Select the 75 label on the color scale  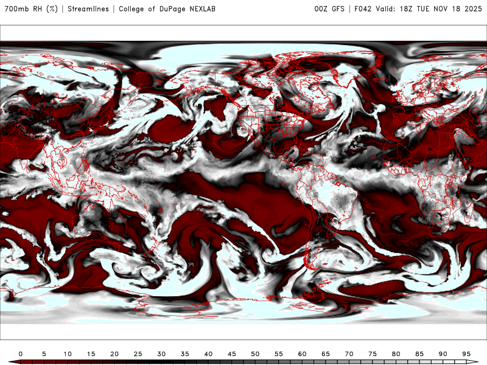(373, 354)
